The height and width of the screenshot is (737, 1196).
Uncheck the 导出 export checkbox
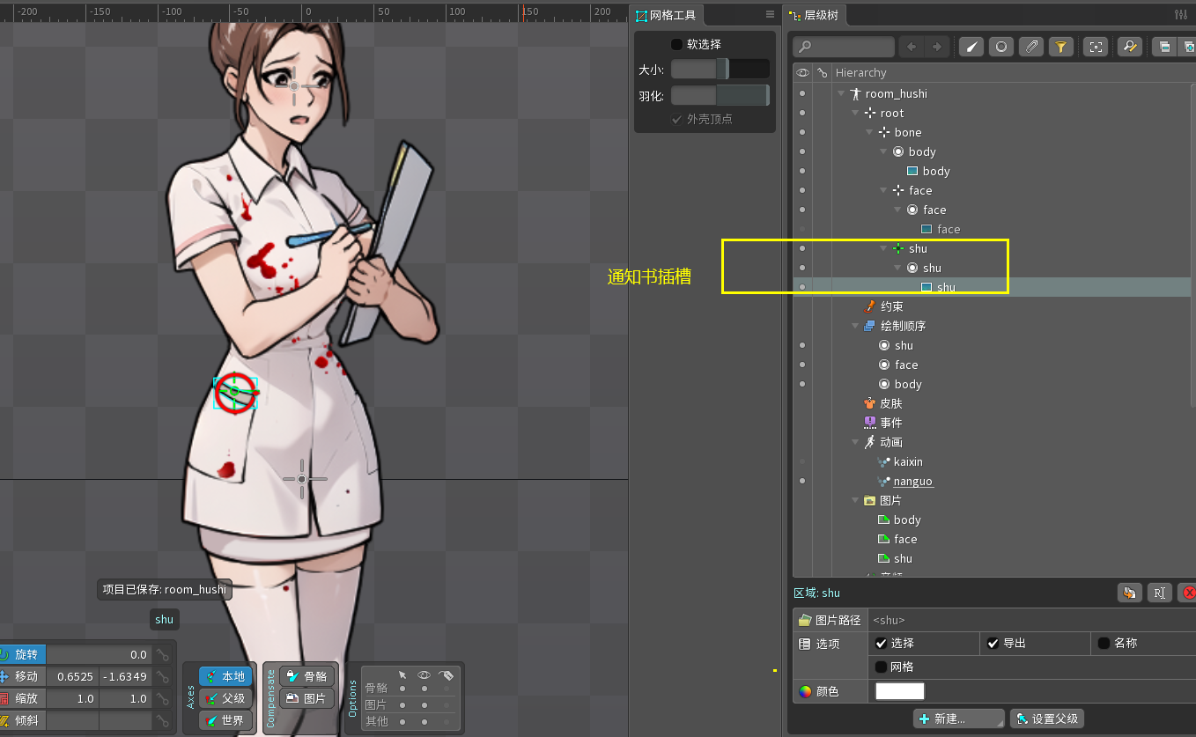[x=993, y=643]
